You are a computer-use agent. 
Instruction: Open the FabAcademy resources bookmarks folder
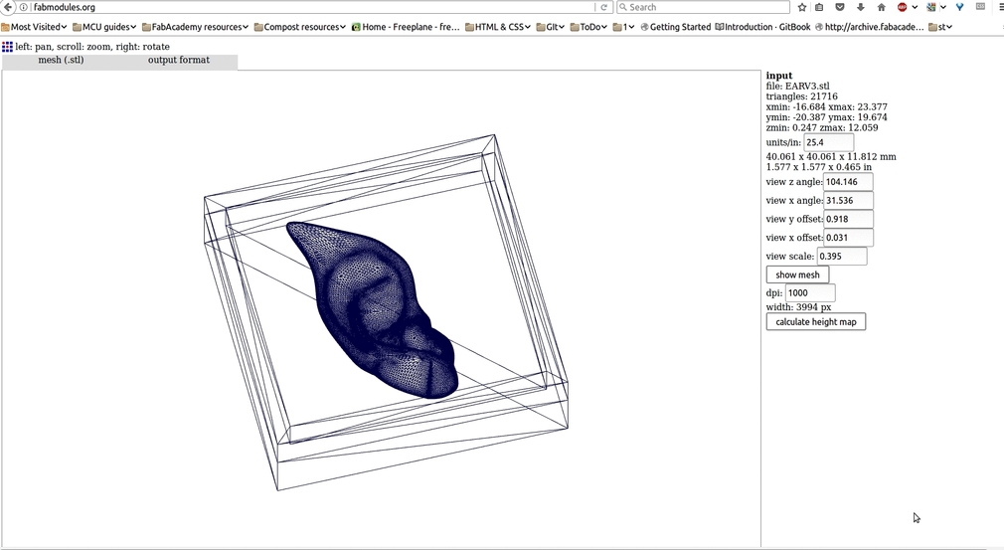[x=195, y=27]
